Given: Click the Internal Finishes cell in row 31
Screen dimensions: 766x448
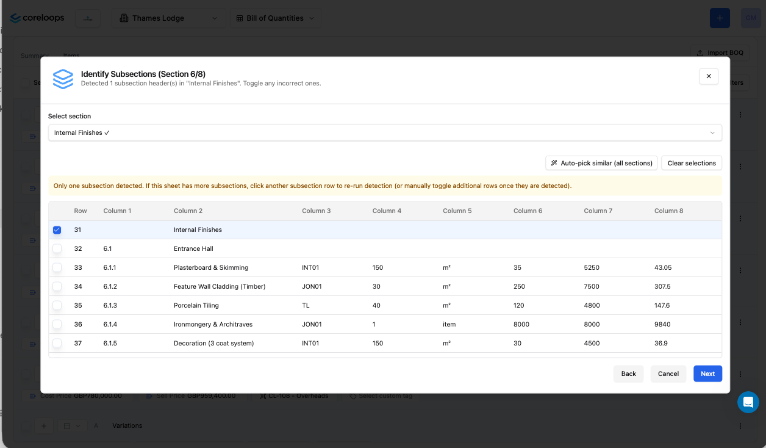Looking at the screenshot, I should click(198, 230).
